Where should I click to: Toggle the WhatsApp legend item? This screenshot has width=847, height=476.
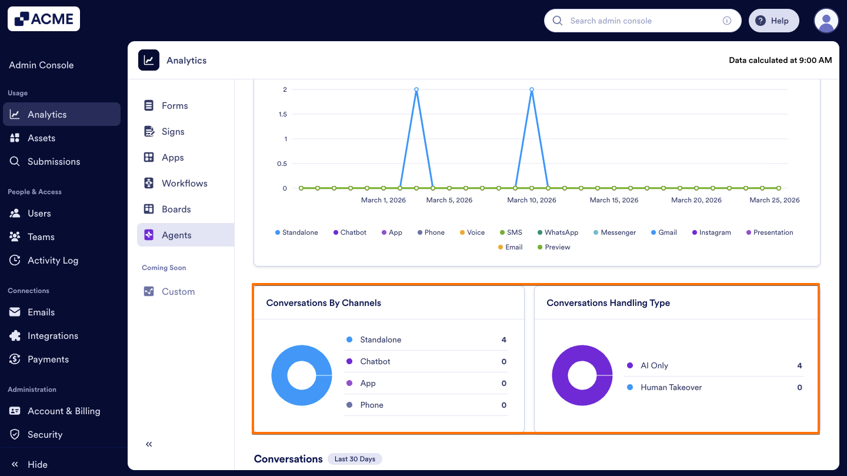click(x=558, y=232)
